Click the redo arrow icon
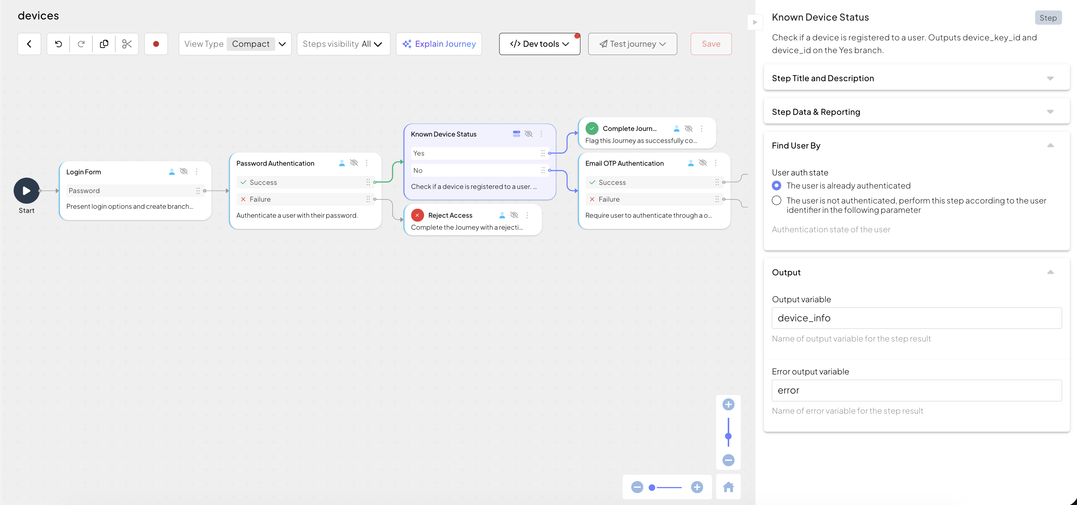Image resolution: width=1077 pixels, height=505 pixels. click(x=81, y=44)
